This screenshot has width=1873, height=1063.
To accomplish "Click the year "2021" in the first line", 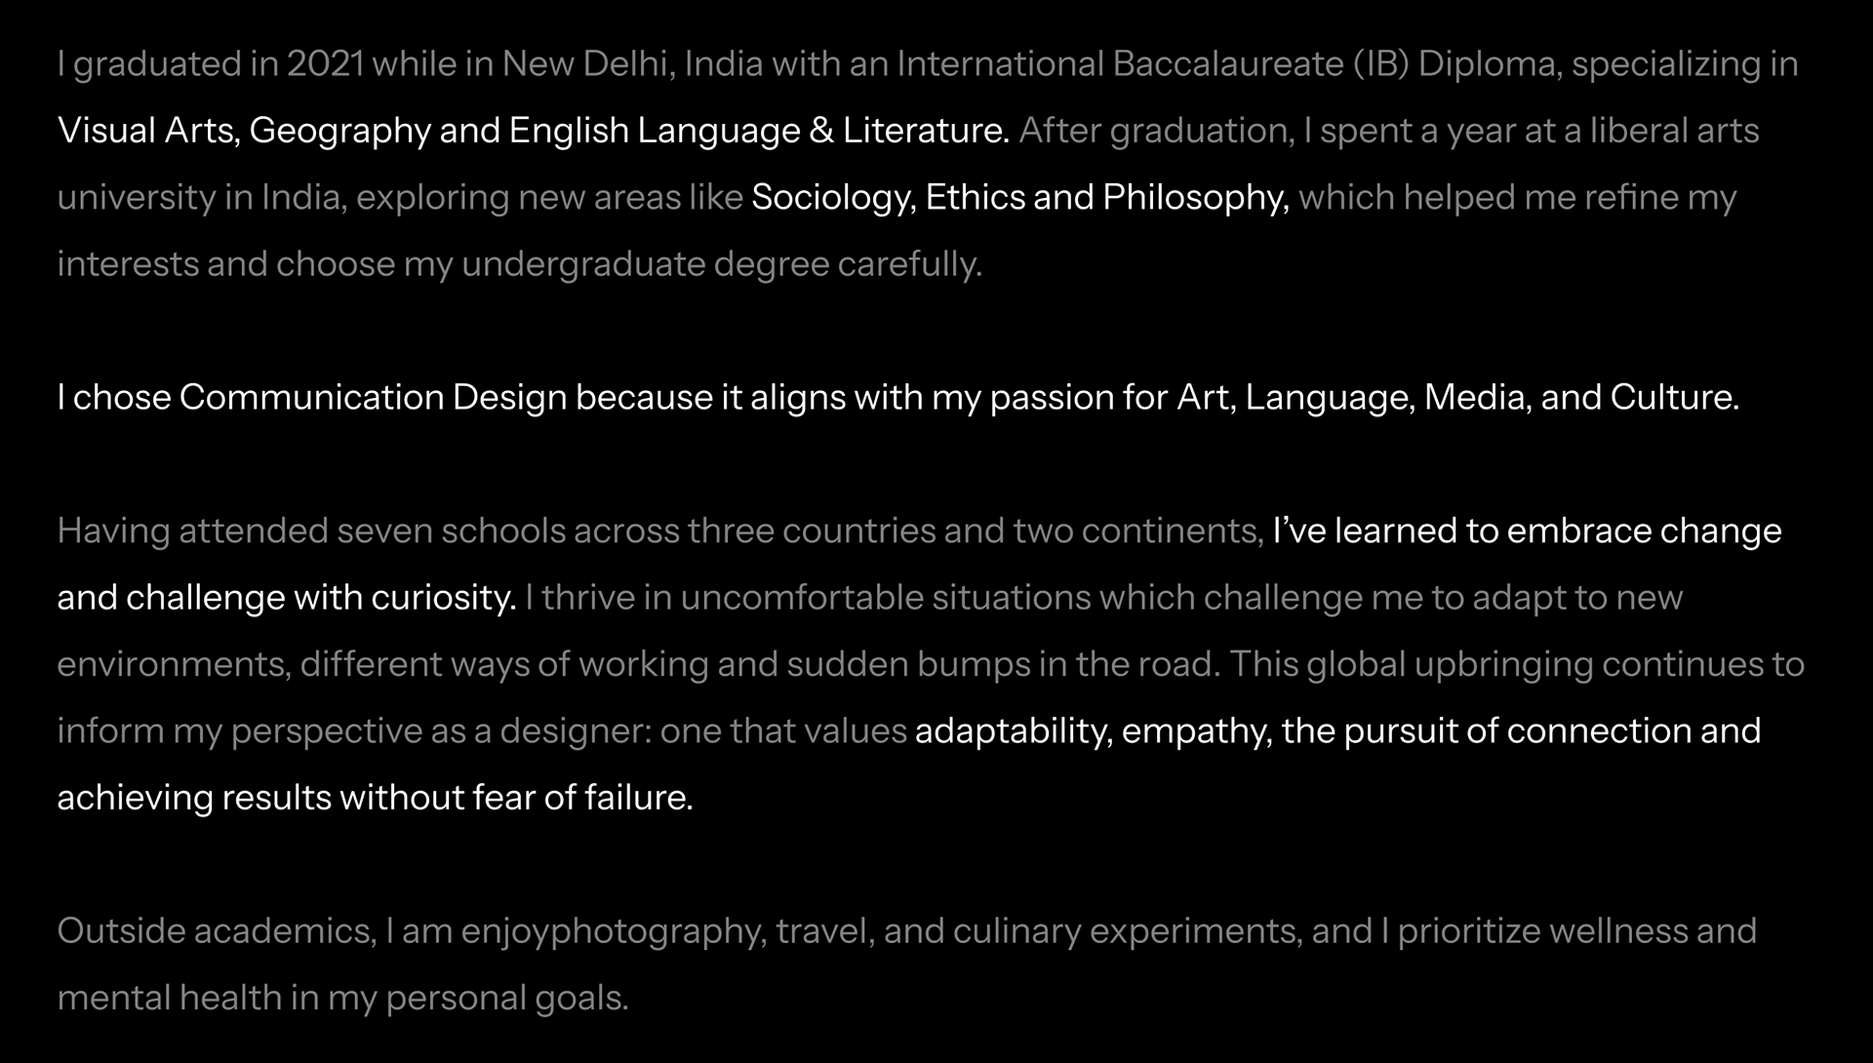I will pos(325,64).
